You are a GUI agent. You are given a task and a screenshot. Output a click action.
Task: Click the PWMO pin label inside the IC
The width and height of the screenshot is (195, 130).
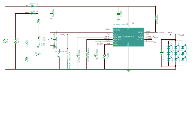click(x=141, y=37)
